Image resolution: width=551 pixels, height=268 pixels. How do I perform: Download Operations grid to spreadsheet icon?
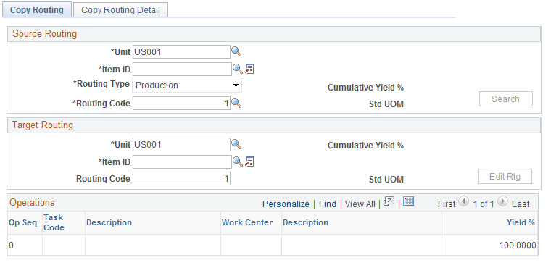tap(408, 201)
